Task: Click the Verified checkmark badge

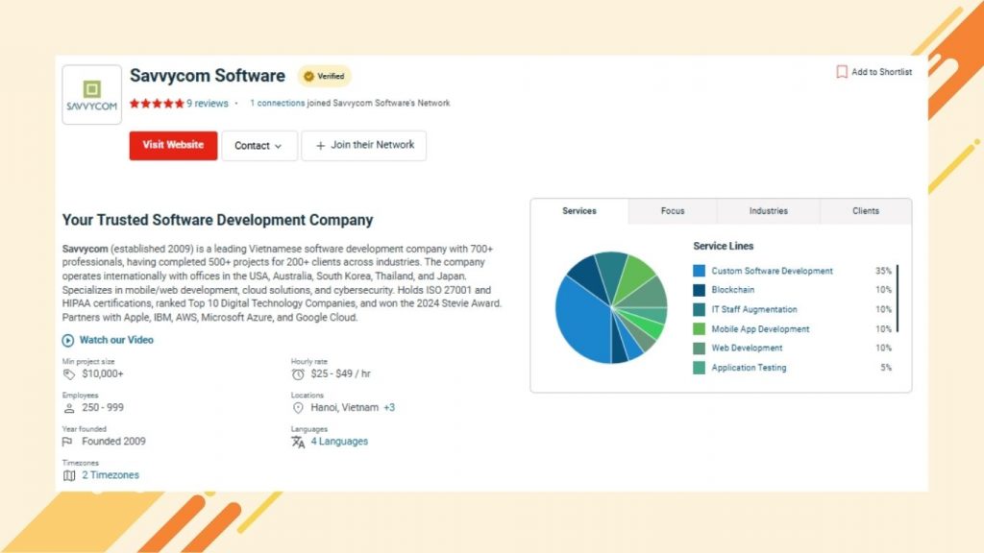Action: click(307, 76)
